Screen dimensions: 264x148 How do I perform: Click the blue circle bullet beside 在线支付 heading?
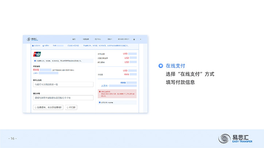pyautogui.click(x=160, y=66)
